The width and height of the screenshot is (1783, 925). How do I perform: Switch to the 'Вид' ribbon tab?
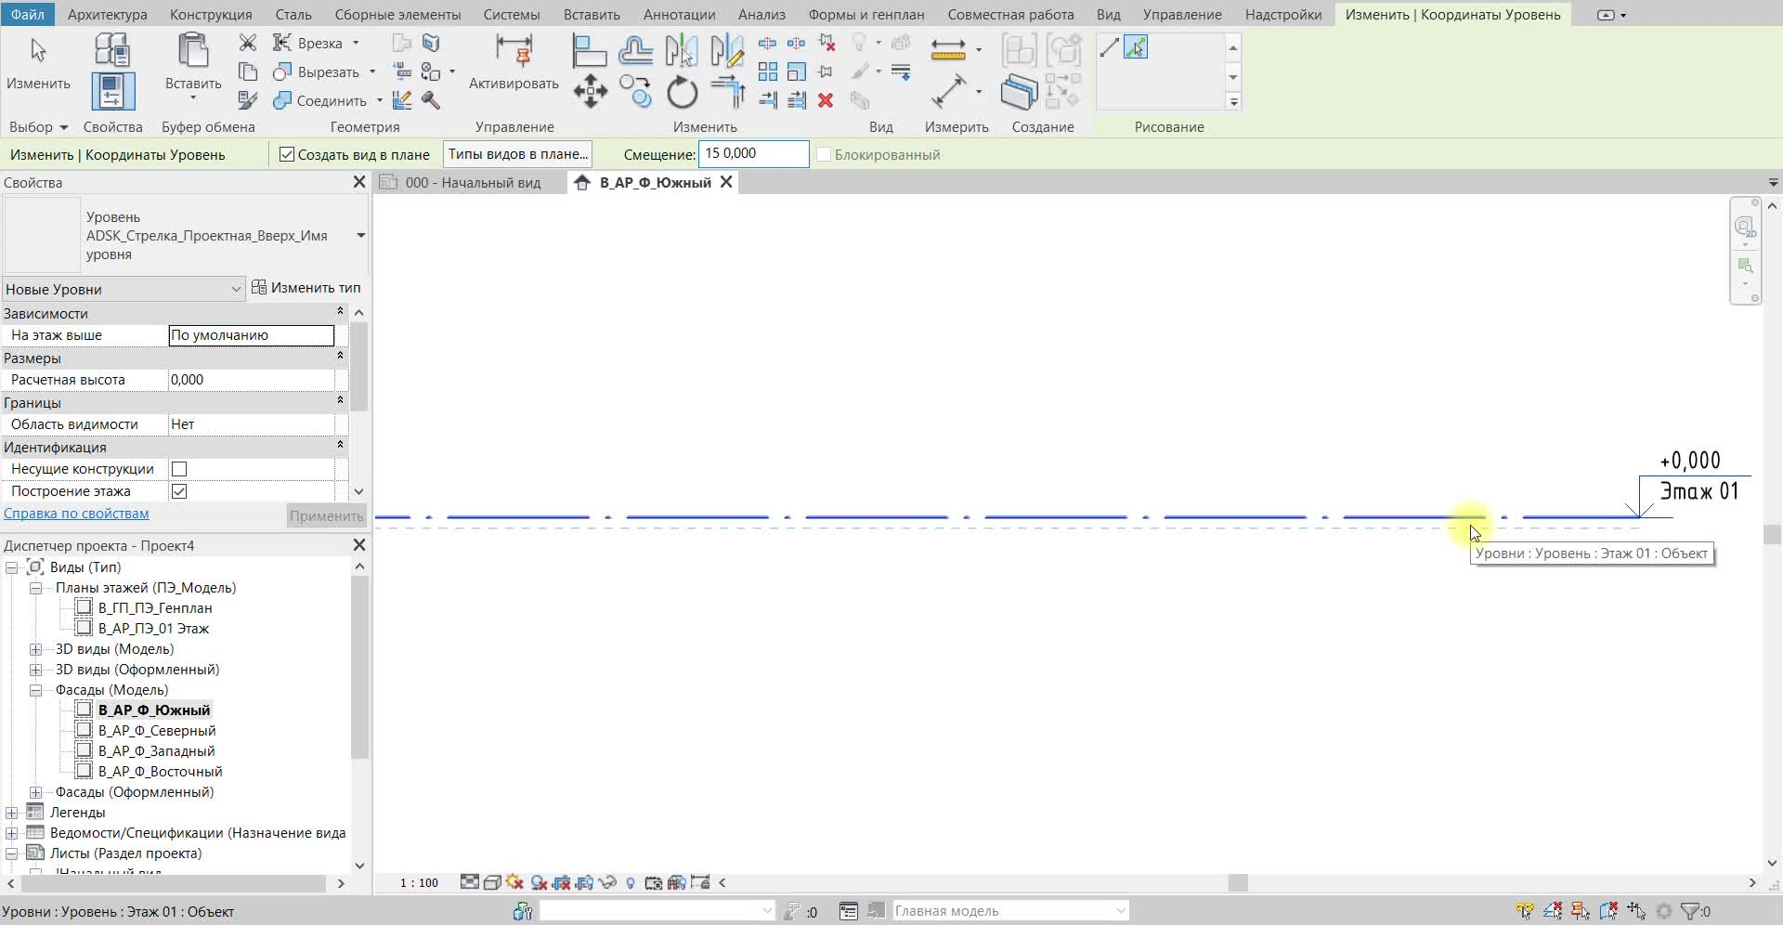[x=1108, y=14]
